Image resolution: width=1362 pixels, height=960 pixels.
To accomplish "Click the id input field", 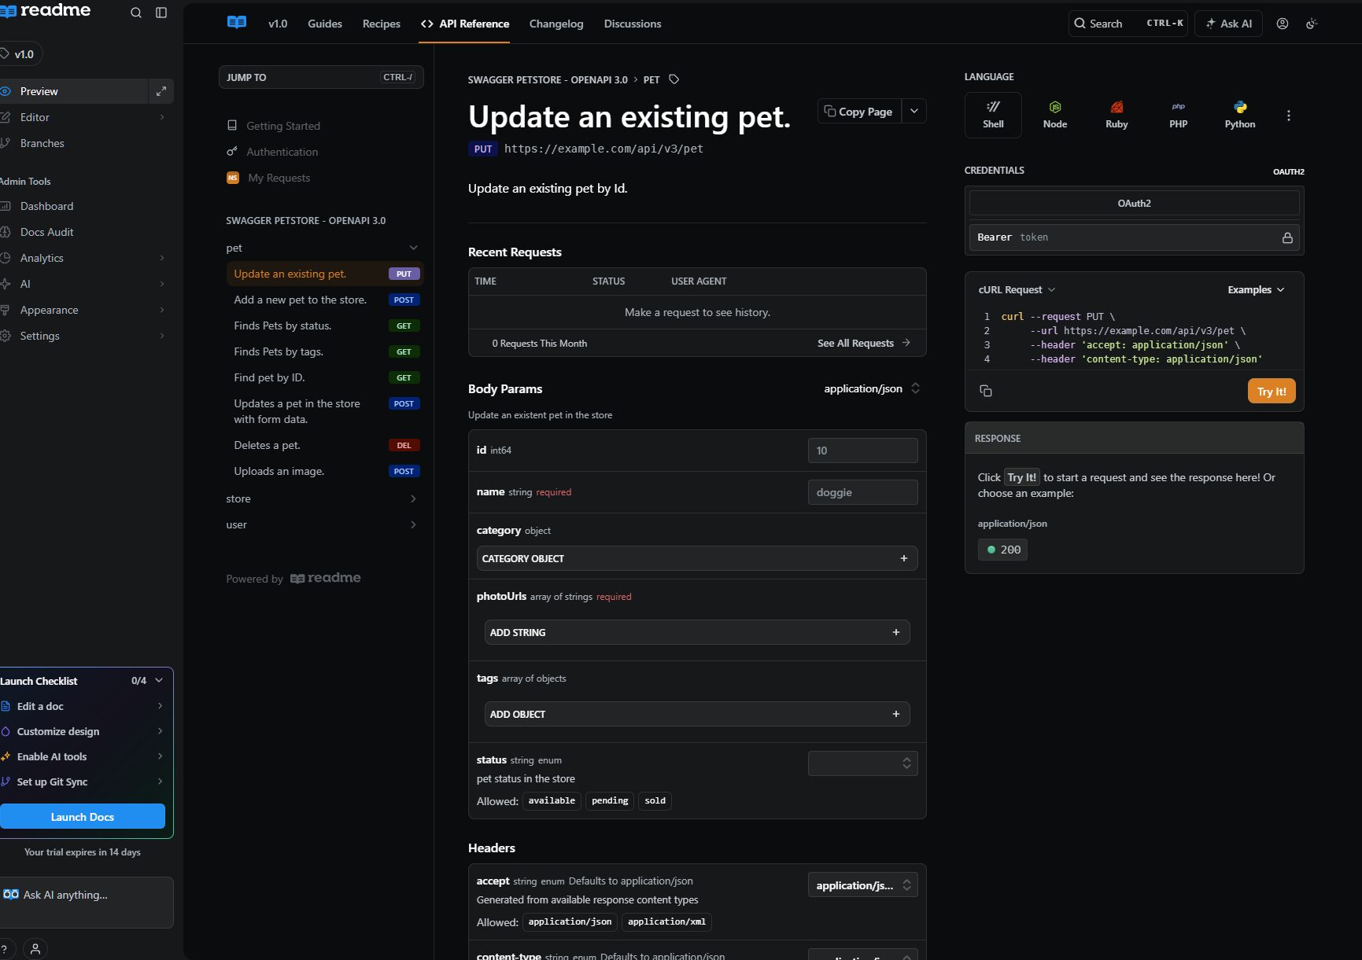I will [x=862, y=451].
